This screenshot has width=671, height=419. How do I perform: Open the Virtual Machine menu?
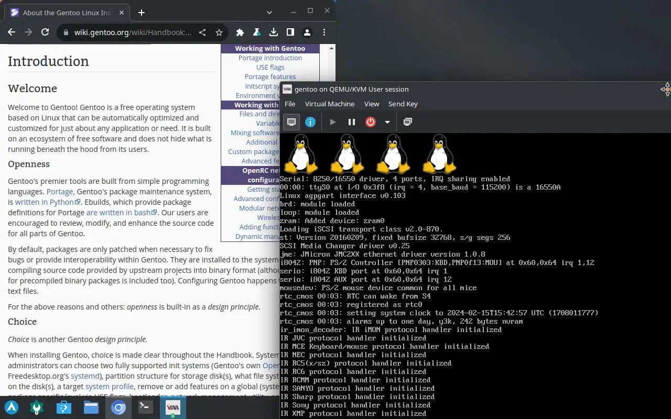(x=330, y=104)
